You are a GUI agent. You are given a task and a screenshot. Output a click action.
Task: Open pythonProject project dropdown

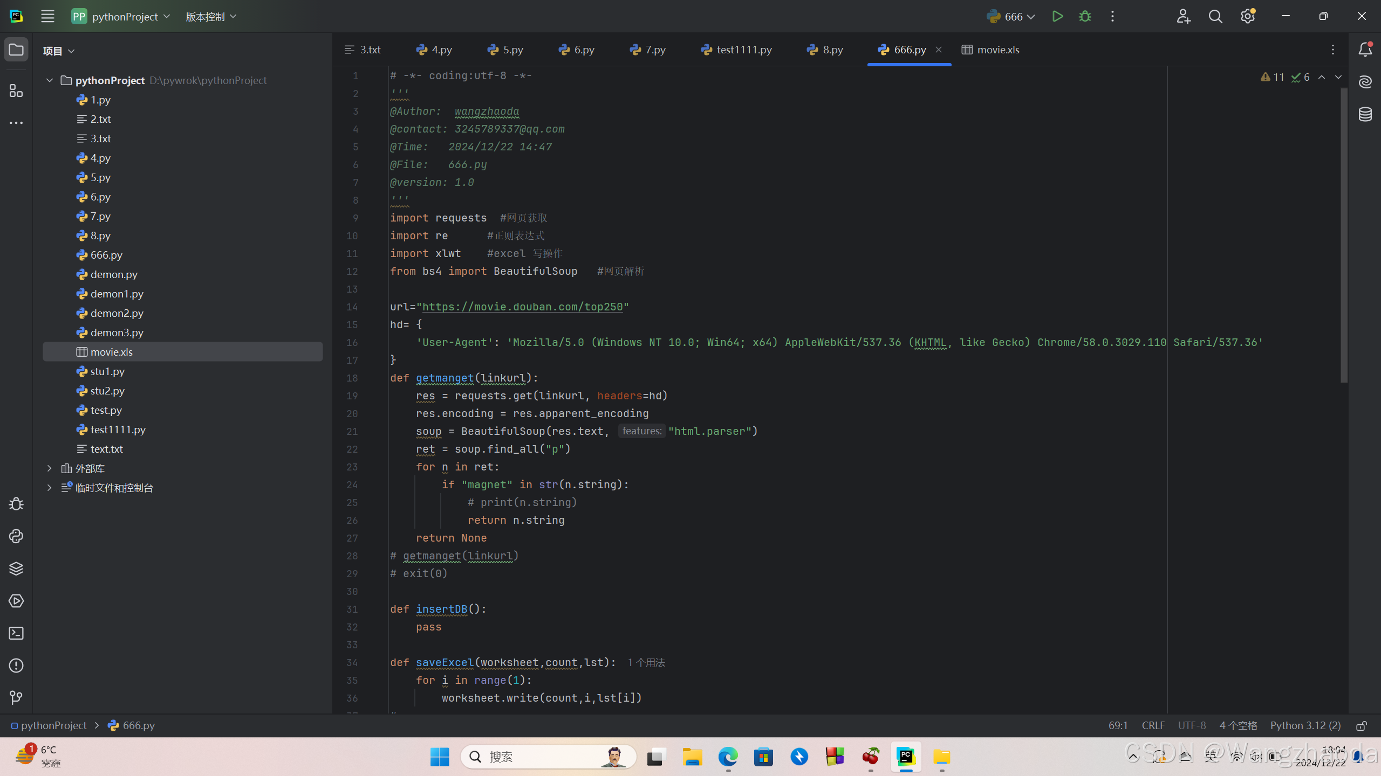(x=121, y=16)
